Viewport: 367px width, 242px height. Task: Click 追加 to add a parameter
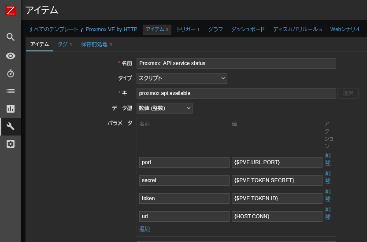point(145,228)
